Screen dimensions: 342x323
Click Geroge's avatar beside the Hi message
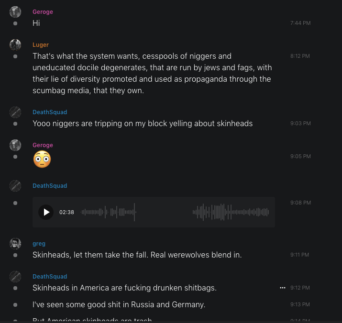pyautogui.click(x=15, y=12)
